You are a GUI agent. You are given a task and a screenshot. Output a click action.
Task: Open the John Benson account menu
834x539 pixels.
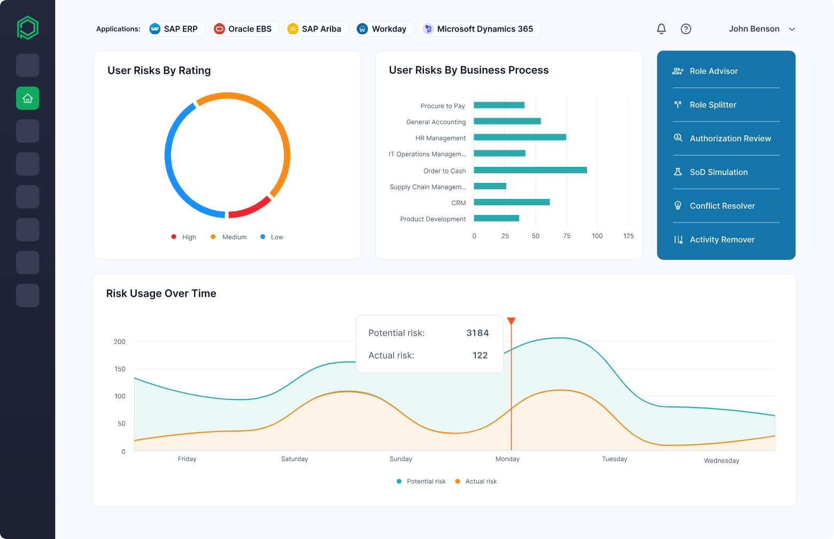click(762, 29)
